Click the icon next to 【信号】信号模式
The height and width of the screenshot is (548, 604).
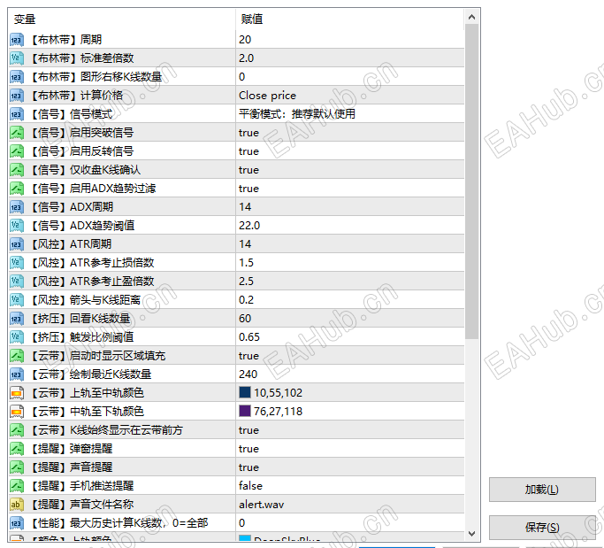[17, 114]
